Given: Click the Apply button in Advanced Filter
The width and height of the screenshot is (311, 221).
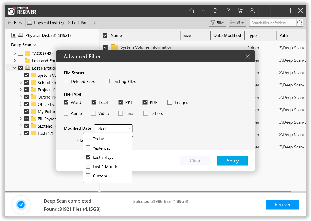Looking at the screenshot, I should 232,160.
